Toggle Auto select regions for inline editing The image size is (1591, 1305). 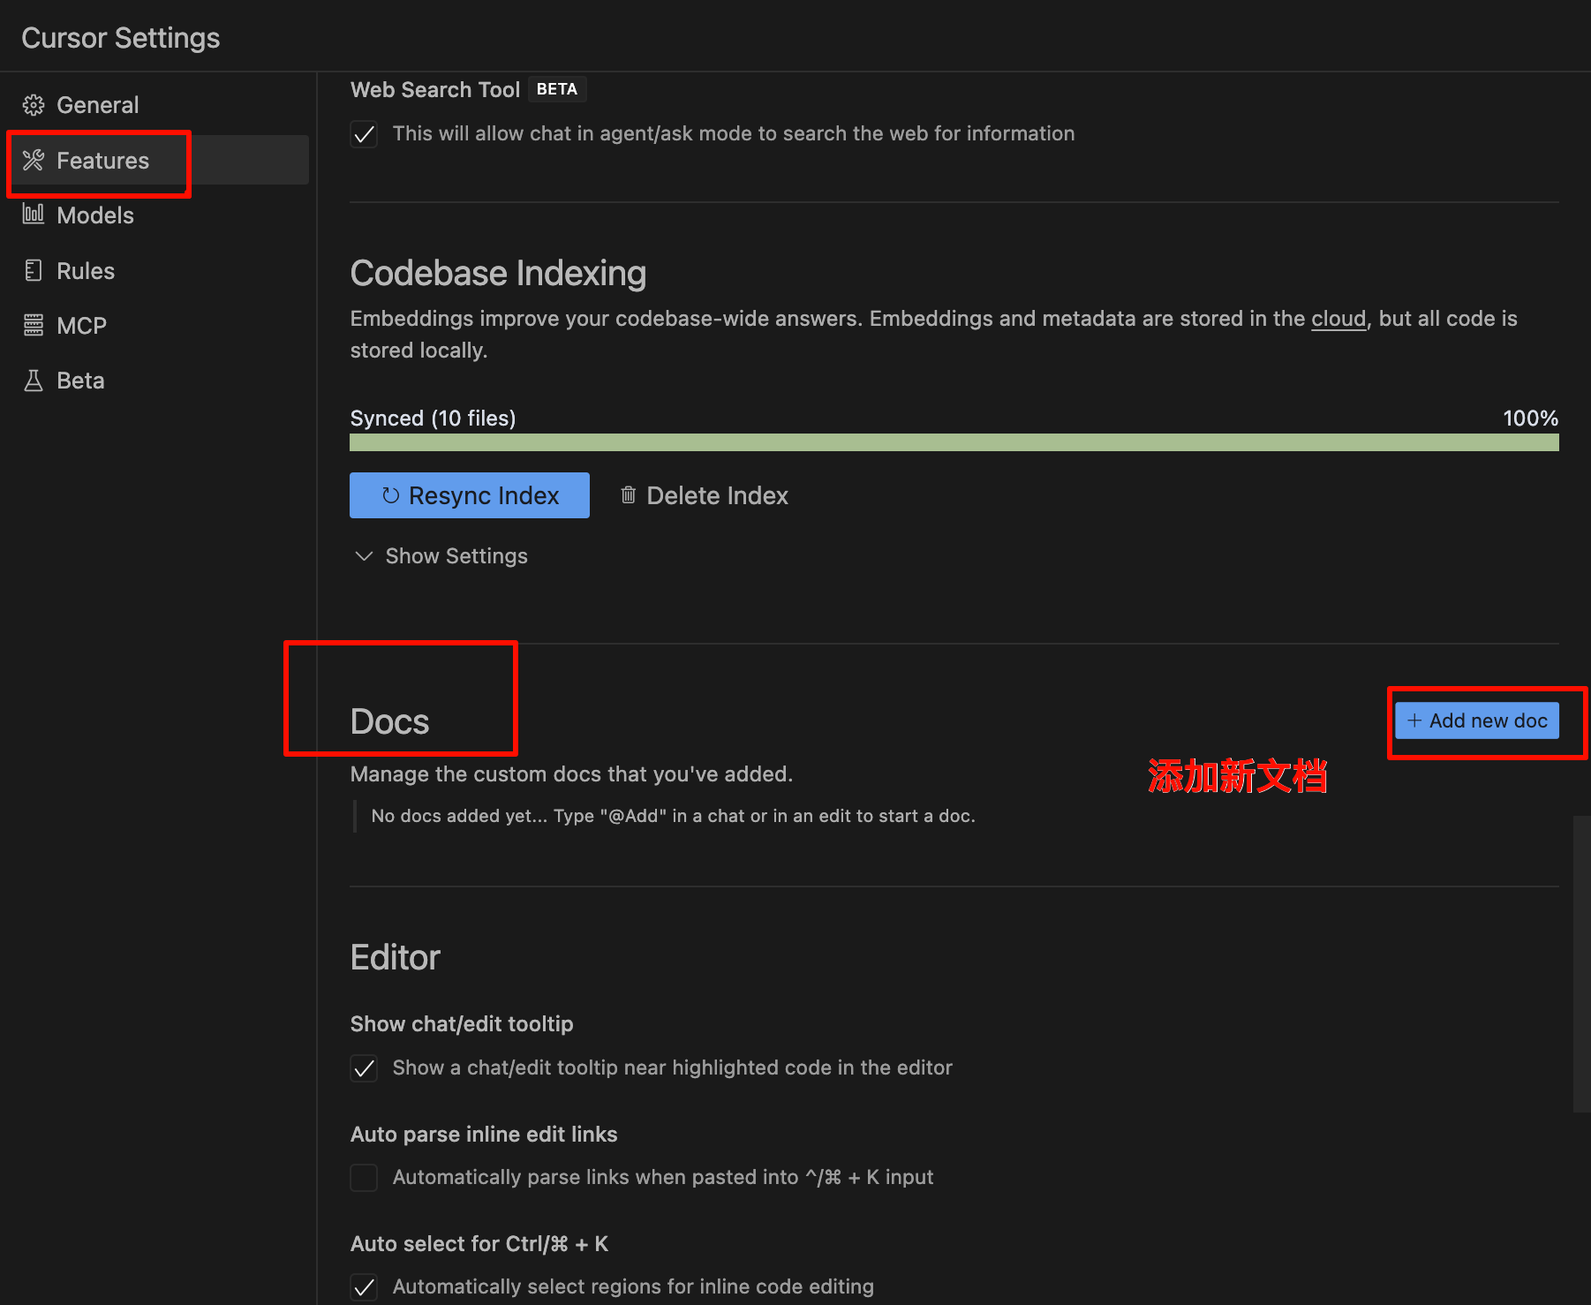coord(364,1287)
